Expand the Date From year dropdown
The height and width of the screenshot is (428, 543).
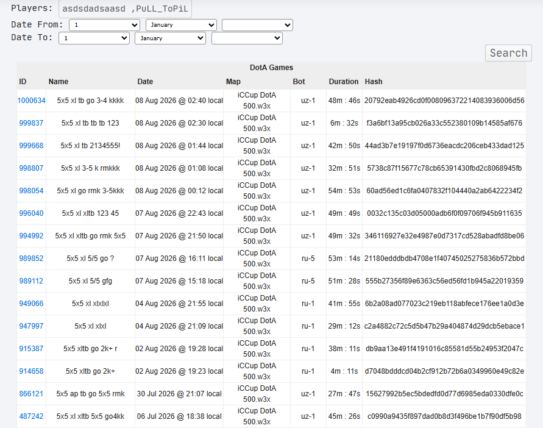(x=257, y=25)
